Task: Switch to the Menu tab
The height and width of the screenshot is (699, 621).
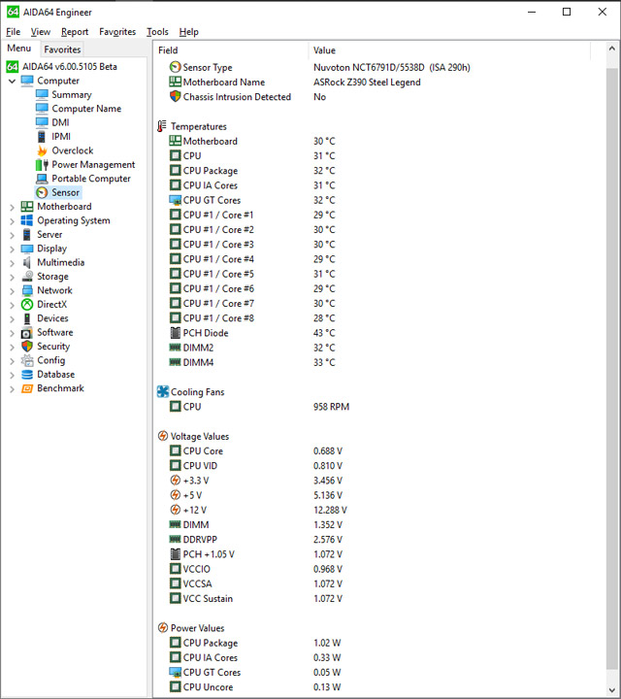Action: [19, 49]
